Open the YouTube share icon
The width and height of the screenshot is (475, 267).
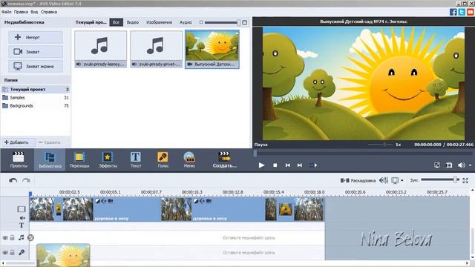[x=470, y=12]
